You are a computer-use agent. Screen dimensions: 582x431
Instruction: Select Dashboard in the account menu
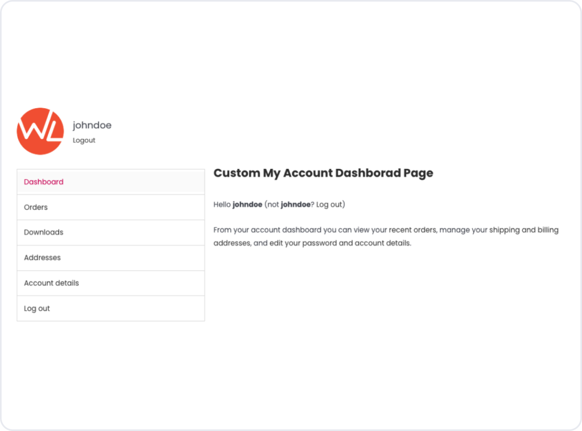point(44,182)
